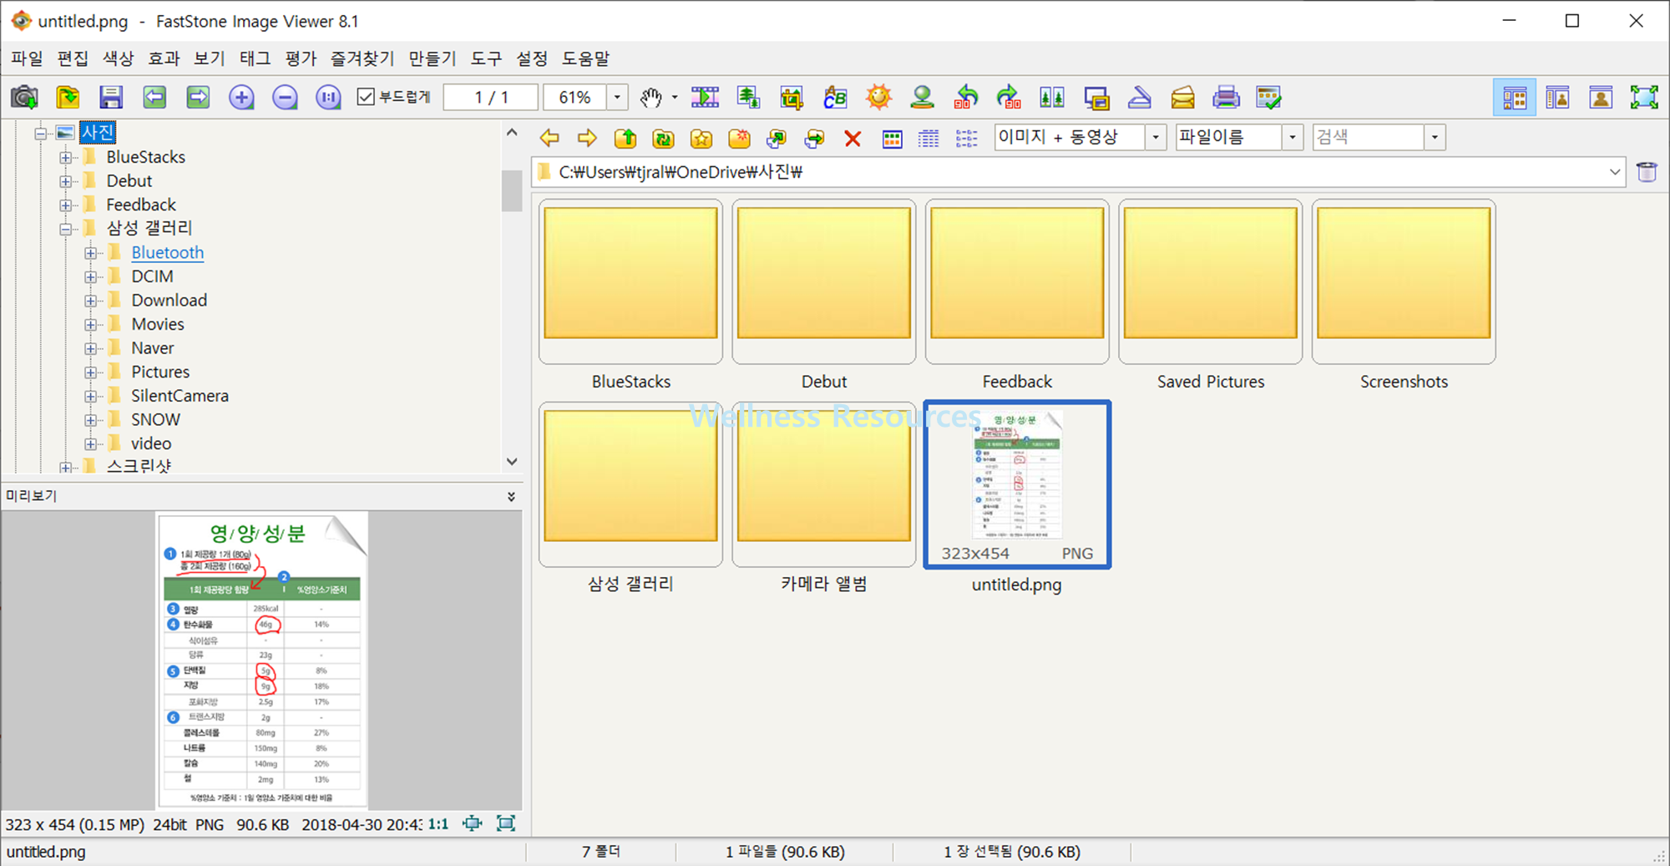Switch to full screen expand arrows icon

pos(1644,97)
